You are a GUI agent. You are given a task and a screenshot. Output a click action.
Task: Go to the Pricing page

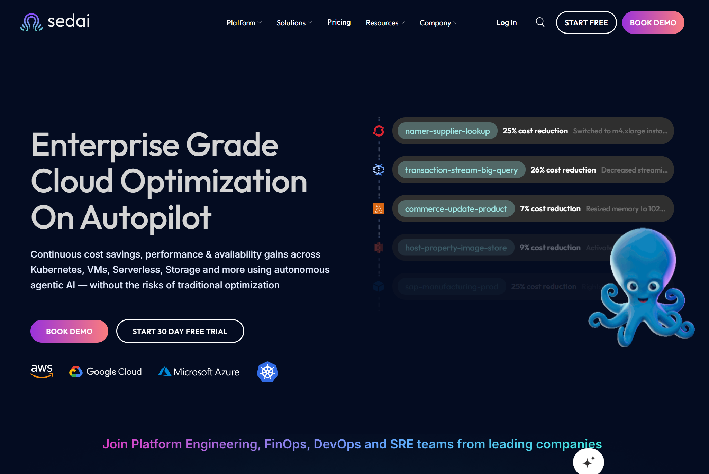coord(339,22)
